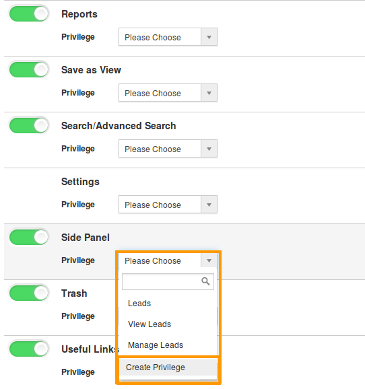Expand the Save as View privilege combo box

point(168,93)
